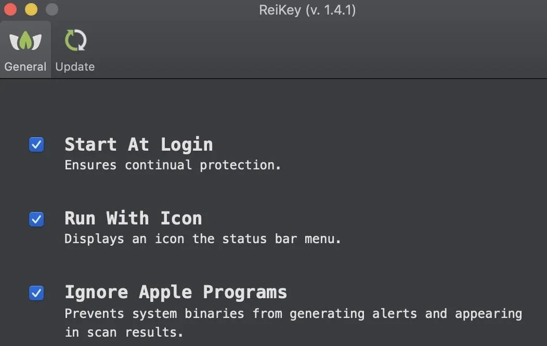547x346 pixels.
Task: Minimize ReiKey with the yellow button
Action: (x=31, y=9)
